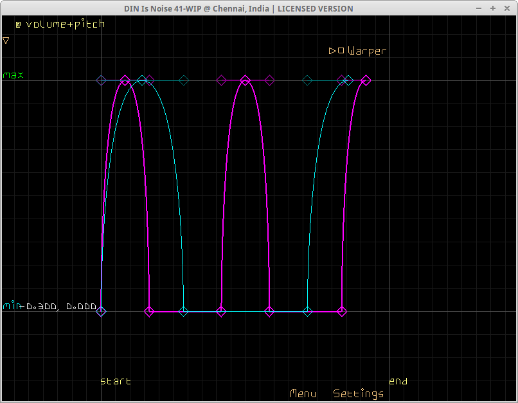Viewport: 518px width, 403px height.
Task: Select the magenta start vertex on min line
Action: point(101,312)
